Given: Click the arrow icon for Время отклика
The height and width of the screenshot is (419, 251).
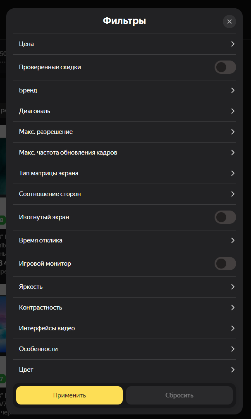Looking at the screenshot, I should click(233, 240).
